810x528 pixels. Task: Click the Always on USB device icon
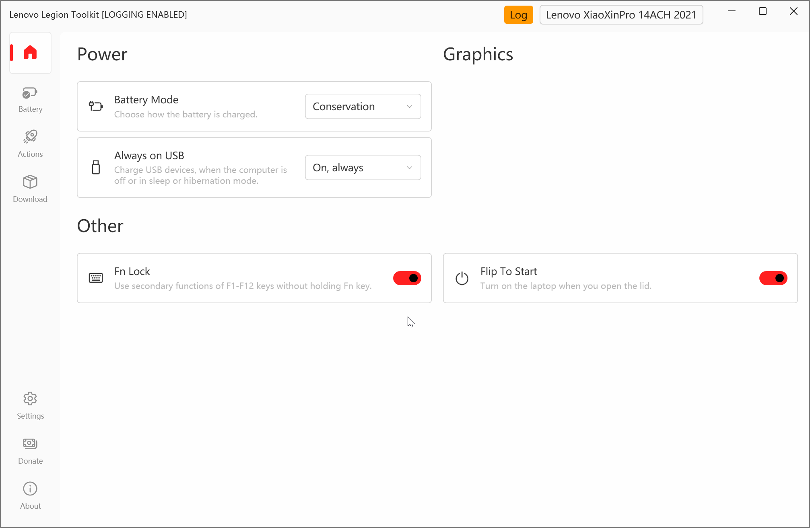click(96, 167)
